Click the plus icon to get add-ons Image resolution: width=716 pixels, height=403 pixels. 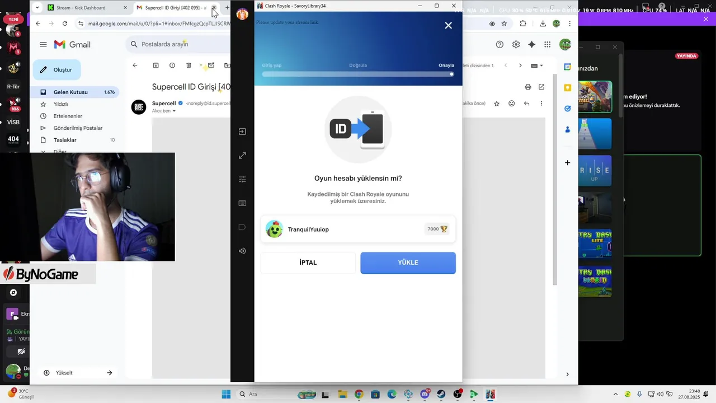pyautogui.click(x=567, y=163)
